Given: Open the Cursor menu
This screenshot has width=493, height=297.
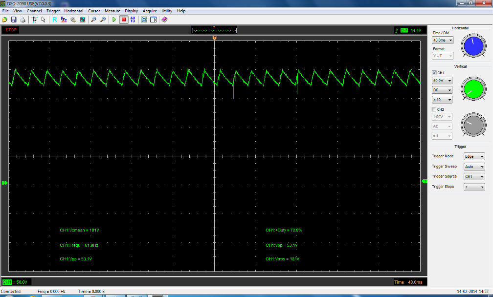Looking at the screenshot, I should point(94,11).
